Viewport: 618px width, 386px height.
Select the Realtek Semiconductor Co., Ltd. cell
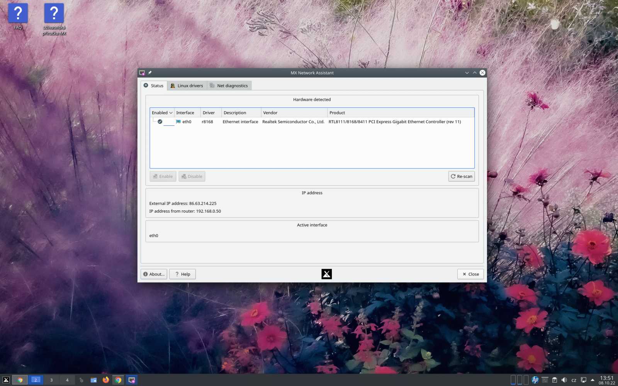293,122
